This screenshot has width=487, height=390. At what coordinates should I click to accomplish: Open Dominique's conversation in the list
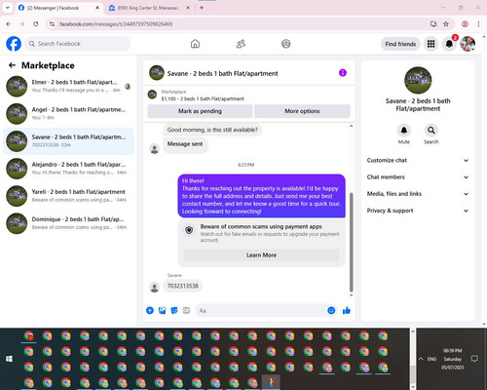click(x=68, y=223)
